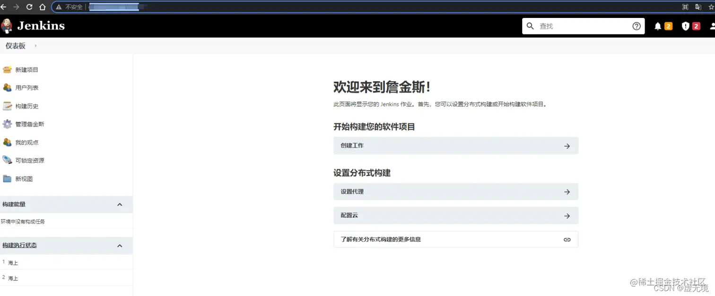Open 管理詹金斯 settings
This screenshot has width=715, height=296.
coord(30,124)
